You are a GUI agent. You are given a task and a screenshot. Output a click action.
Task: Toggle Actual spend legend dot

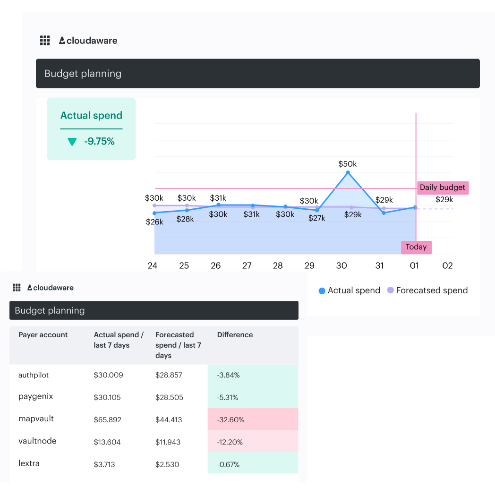[x=322, y=291]
